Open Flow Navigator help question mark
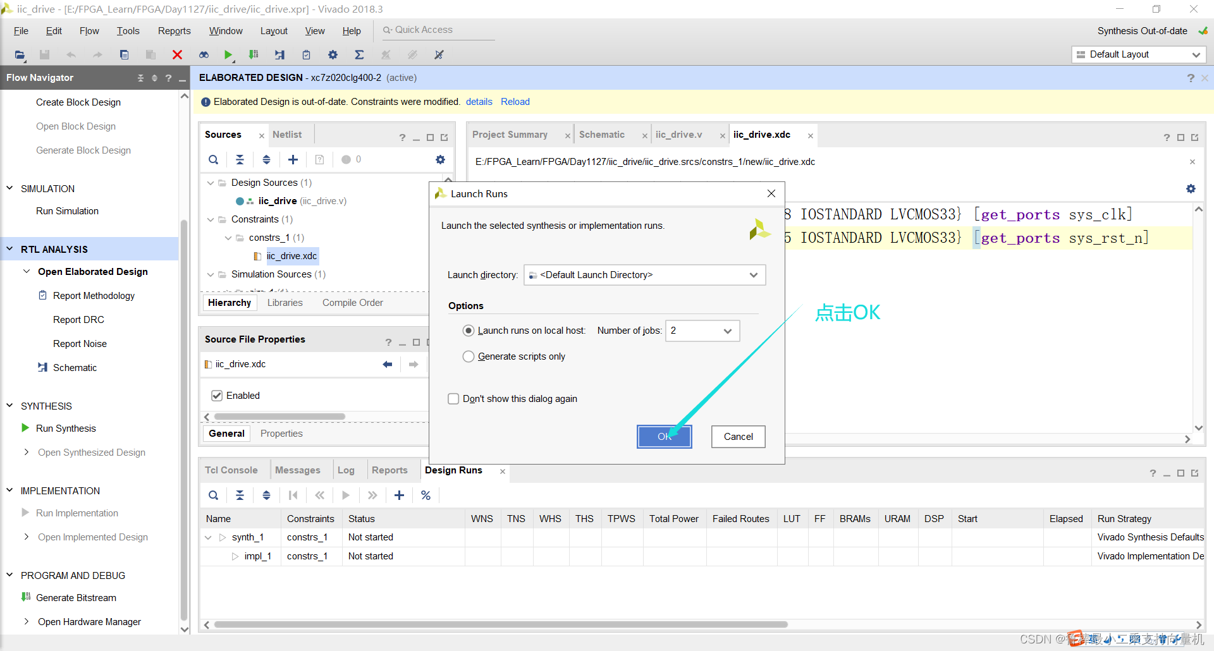The image size is (1214, 651). click(168, 78)
